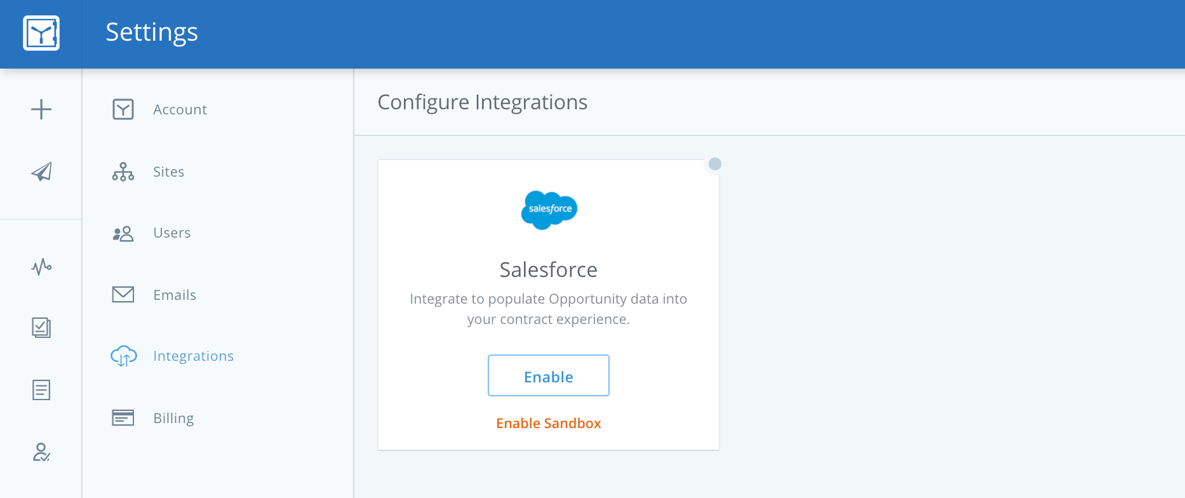This screenshot has height=498, width=1185.
Task: Click the plus create-new icon
Action: [x=41, y=109]
